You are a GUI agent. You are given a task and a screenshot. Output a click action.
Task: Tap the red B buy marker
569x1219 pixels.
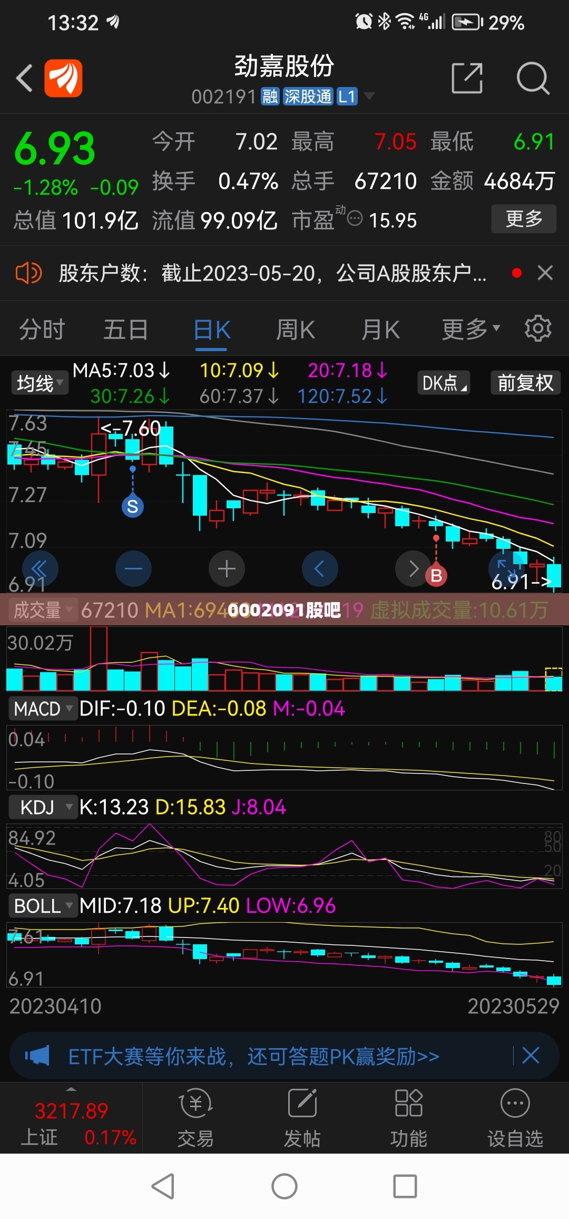tap(436, 575)
